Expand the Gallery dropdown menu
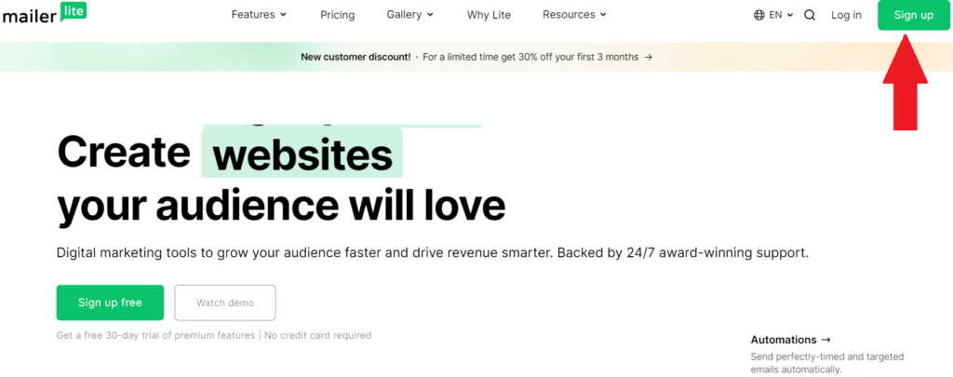Screen dimensions: 953x377 point(409,15)
